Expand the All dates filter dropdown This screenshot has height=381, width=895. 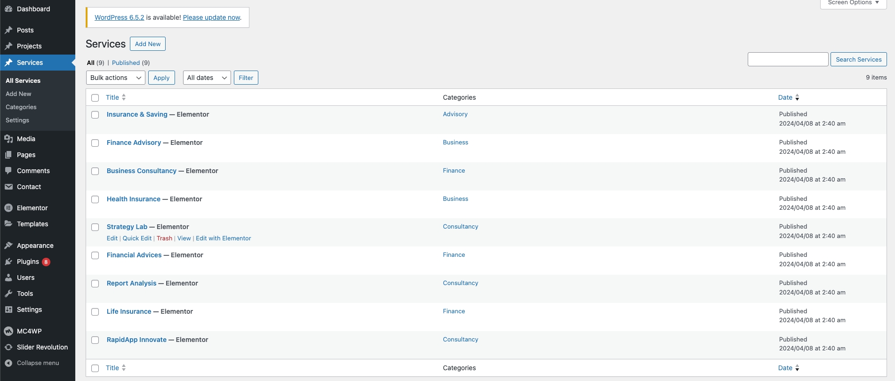click(x=207, y=78)
